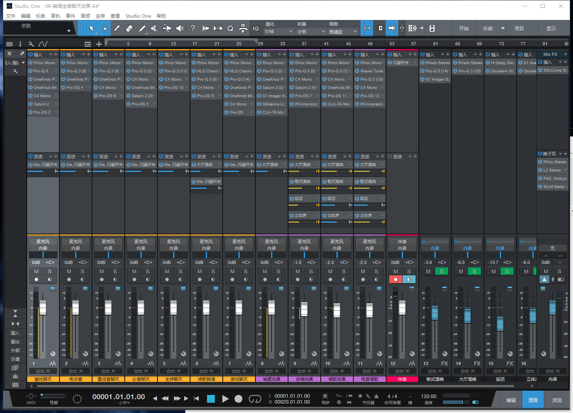The image size is (573, 413).
Task: Select the Split/Knife tool
Action: coord(116,28)
